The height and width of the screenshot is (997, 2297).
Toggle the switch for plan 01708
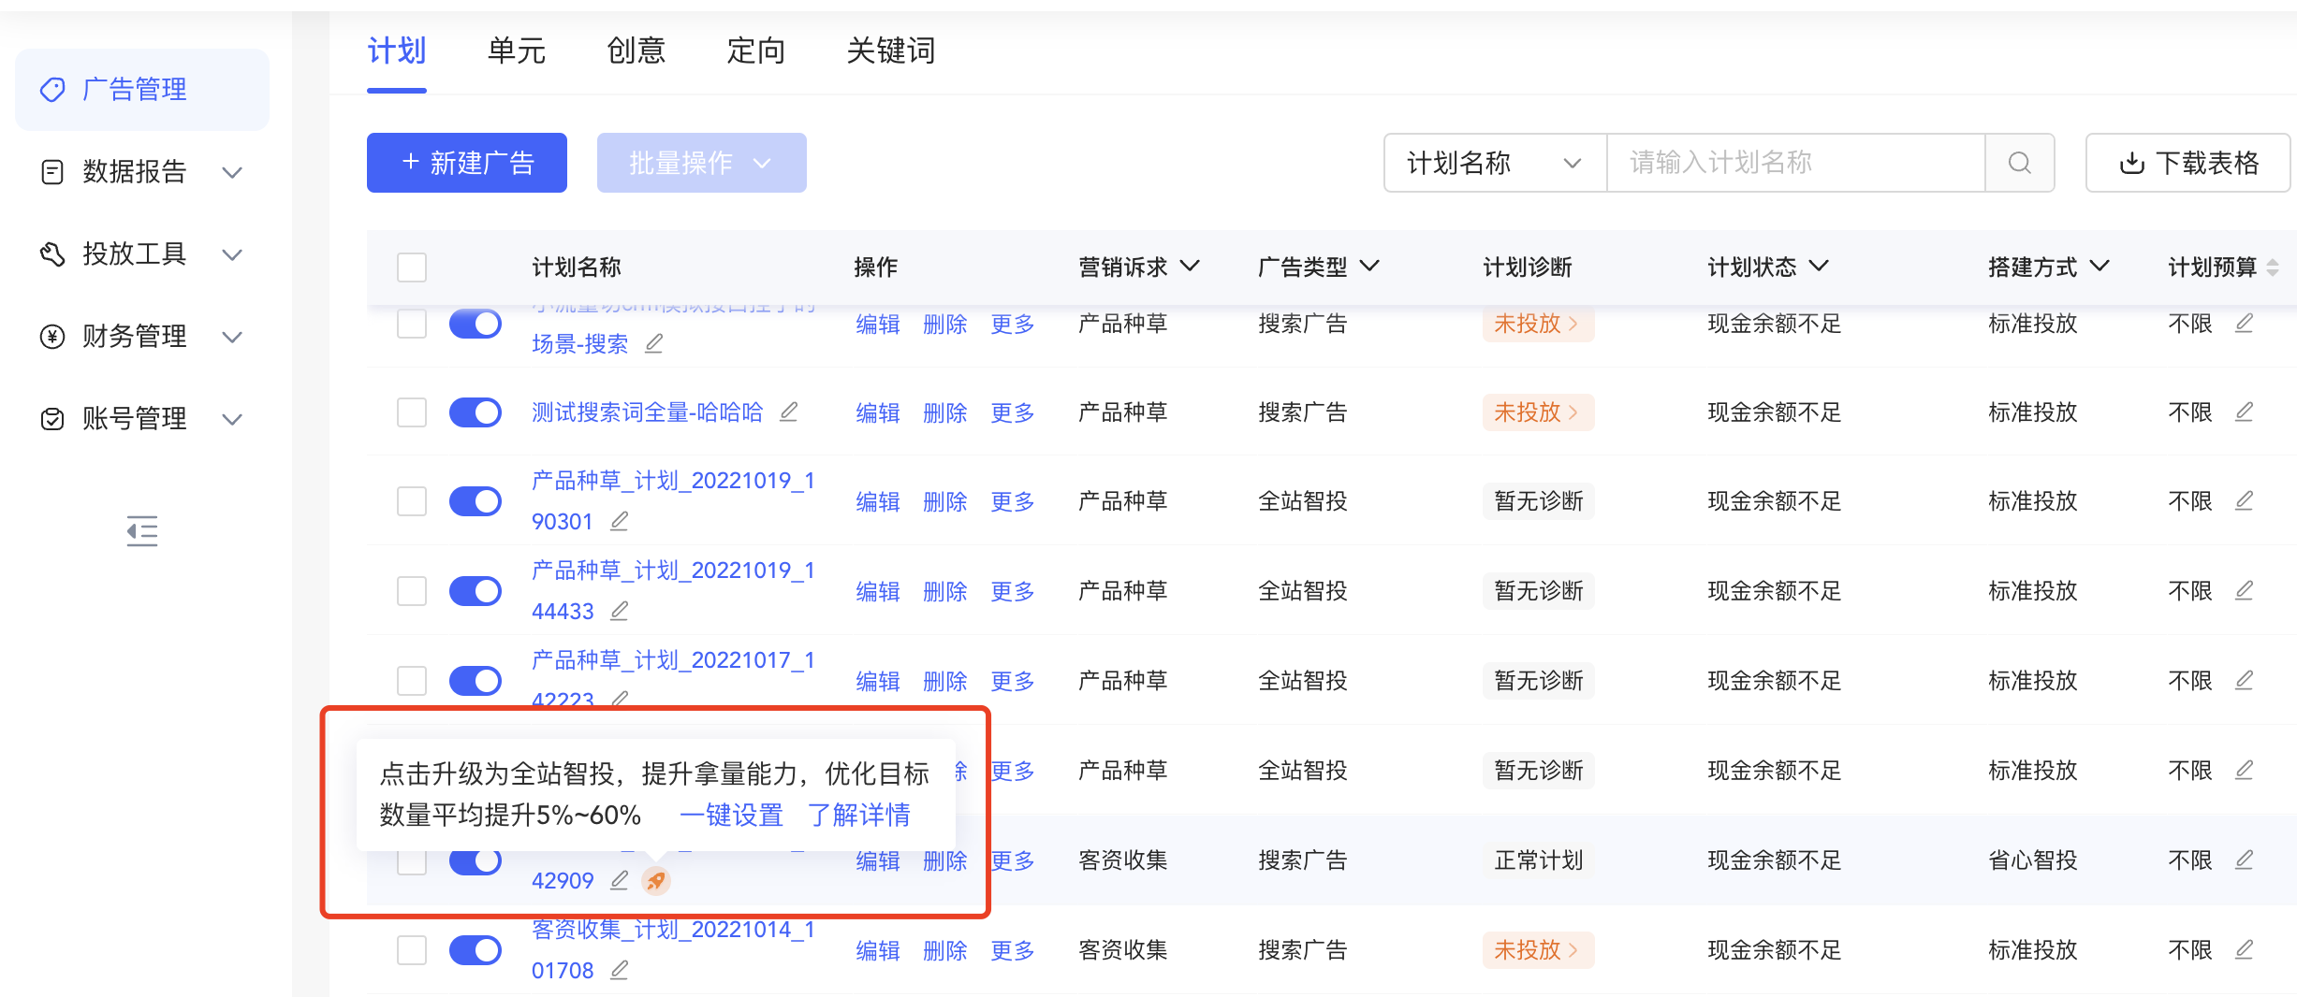475,950
